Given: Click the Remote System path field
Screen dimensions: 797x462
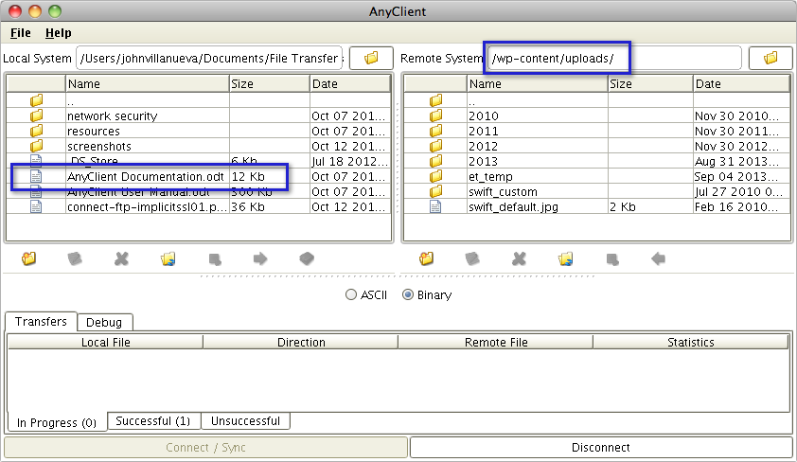Looking at the screenshot, I should coord(614,58).
